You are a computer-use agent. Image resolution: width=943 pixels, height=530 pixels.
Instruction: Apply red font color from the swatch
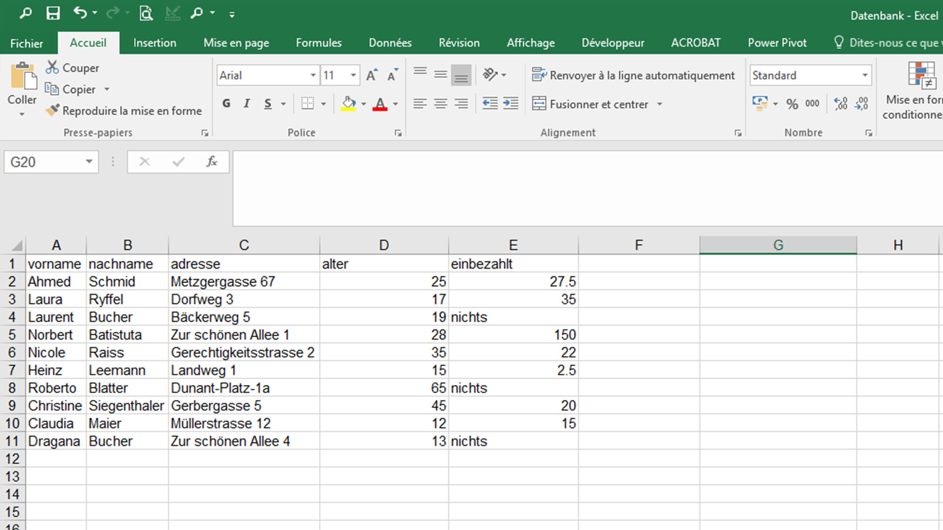coord(381,104)
